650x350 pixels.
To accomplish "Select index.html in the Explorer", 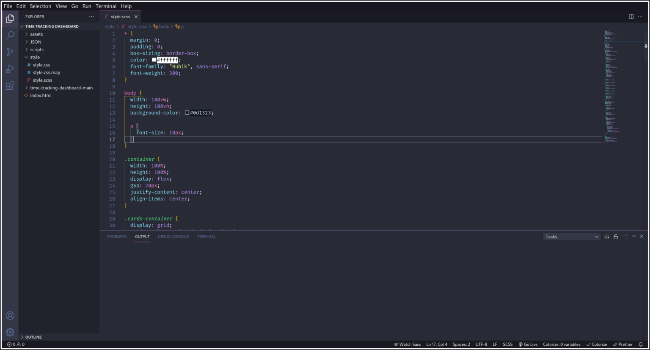I will pos(41,95).
